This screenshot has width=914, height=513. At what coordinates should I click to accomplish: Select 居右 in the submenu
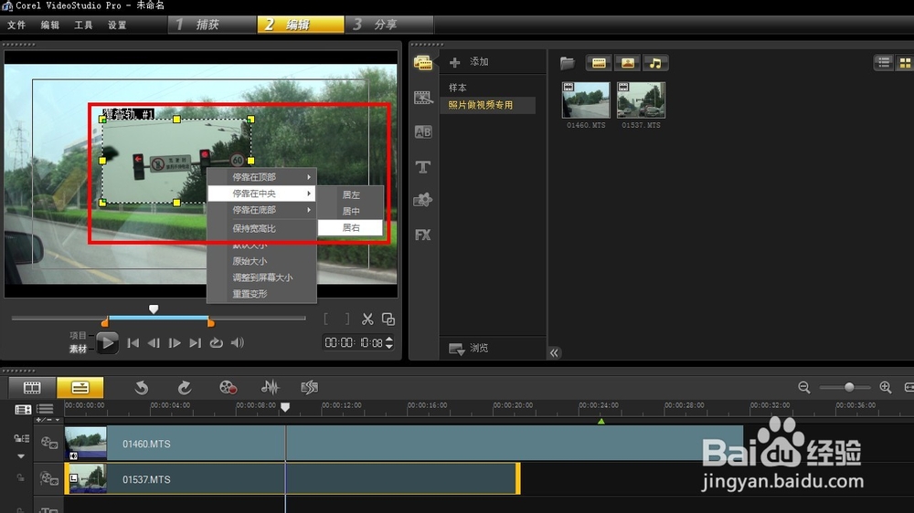point(350,227)
